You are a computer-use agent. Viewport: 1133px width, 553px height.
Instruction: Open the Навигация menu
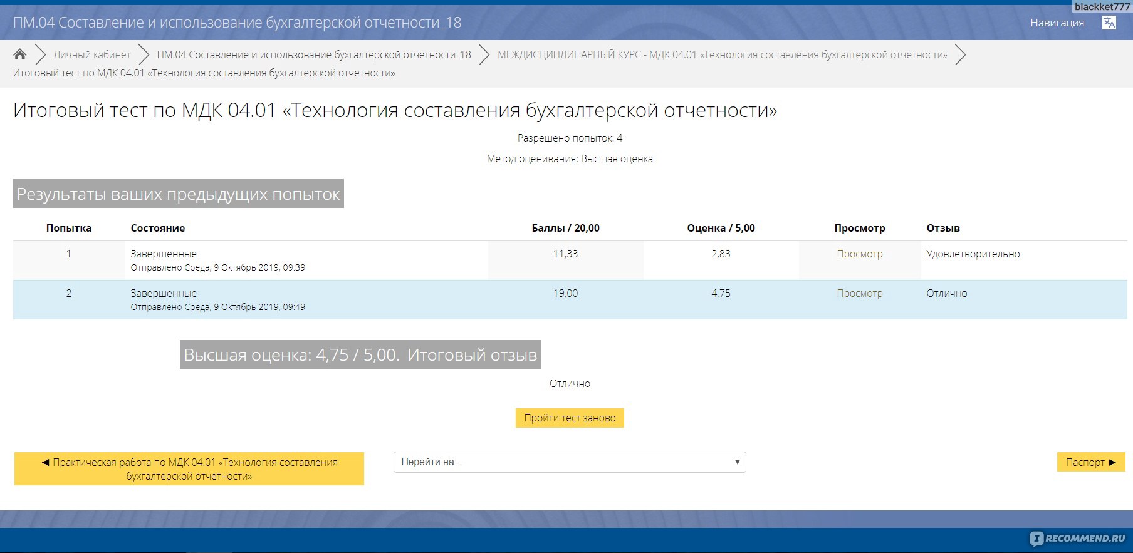pos(1057,23)
